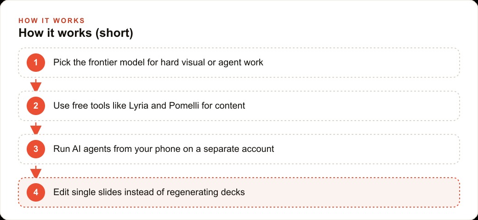This screenshot has height=220, width=478.
Task: Click the number 3 circle icon
Action: tap(36, 149)
